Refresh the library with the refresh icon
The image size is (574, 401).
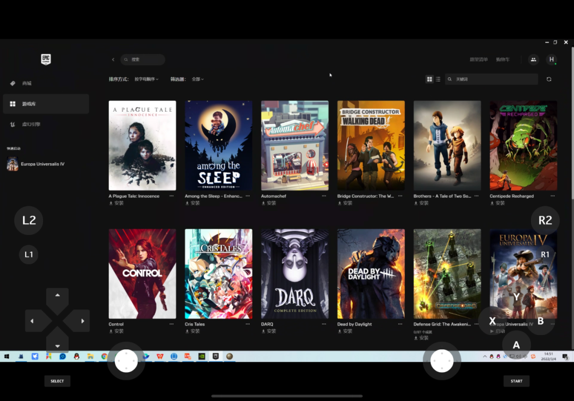(548, 79)
